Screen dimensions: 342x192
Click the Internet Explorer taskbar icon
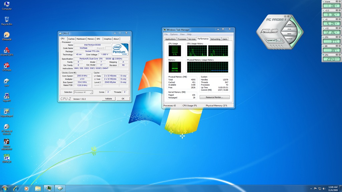point(16,188)
